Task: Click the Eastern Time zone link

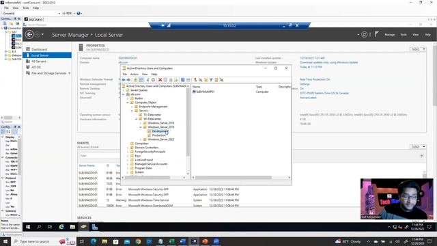Action: 324,93
